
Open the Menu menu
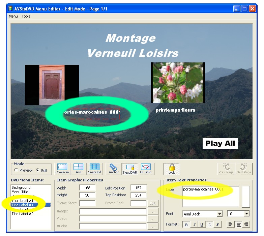(x=13, y=16)
